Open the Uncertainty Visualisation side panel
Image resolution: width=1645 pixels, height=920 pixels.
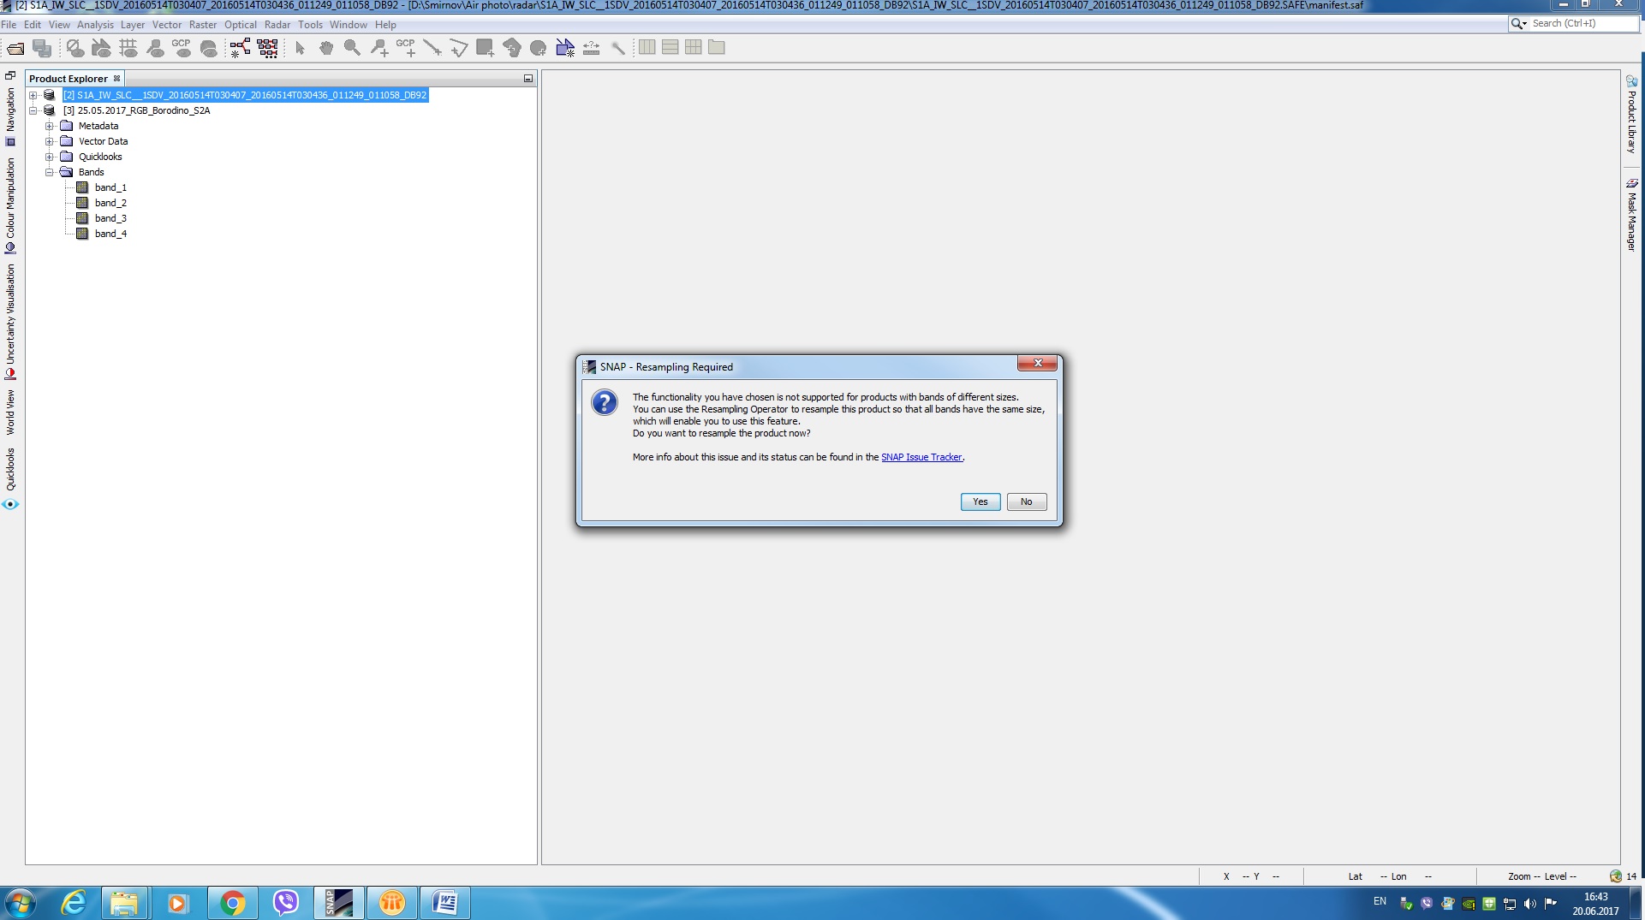click(10, 321)
